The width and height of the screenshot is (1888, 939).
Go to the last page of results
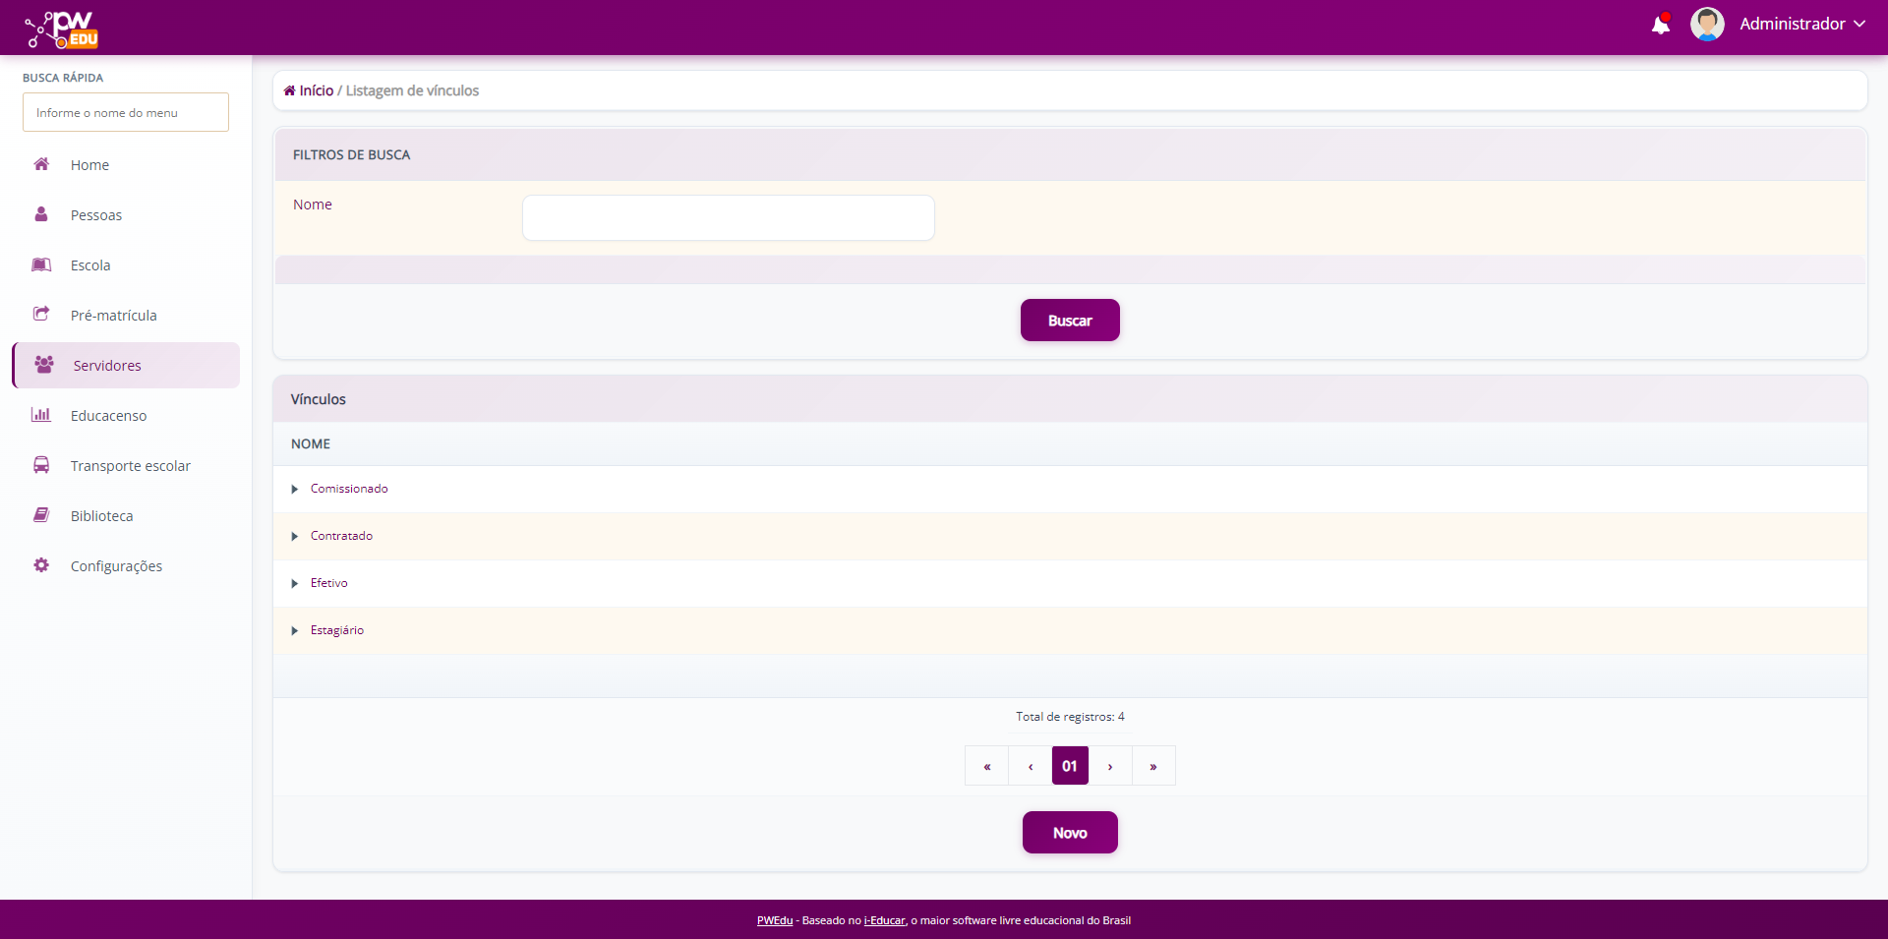point(1153,766)
